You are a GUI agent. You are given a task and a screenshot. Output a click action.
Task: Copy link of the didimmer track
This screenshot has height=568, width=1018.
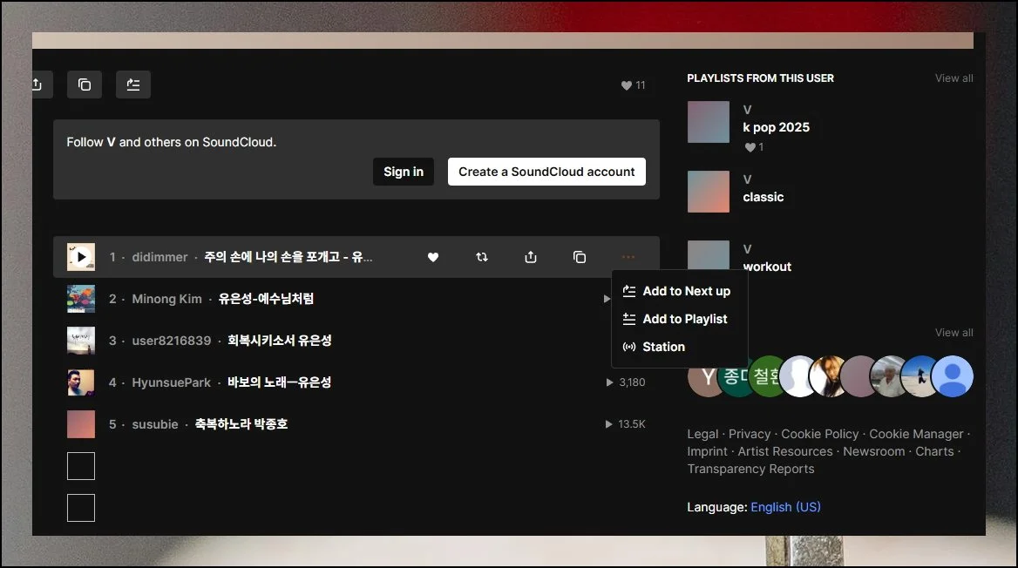(x=579, y=257)
